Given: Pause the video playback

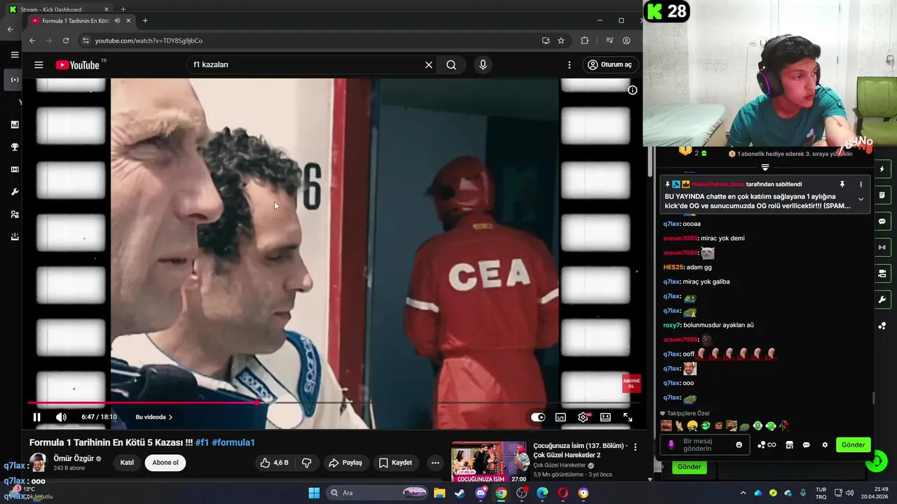Looking at the screenshot, I should click(x=37, y=417).
